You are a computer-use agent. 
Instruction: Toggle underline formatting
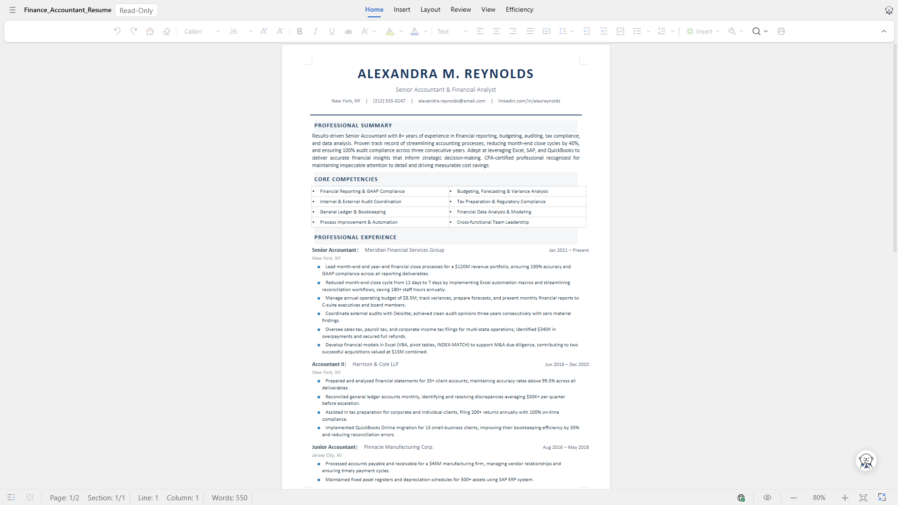pos(332,31)
